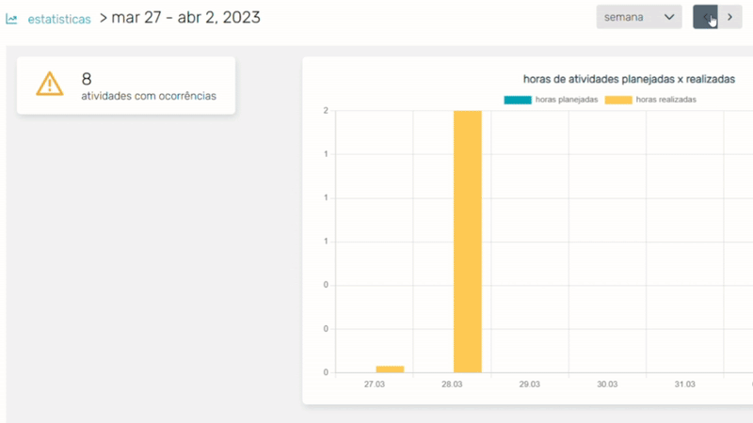This screenshot has width=753, height=423.
Task: Click the 30.03 x-axis date label
Action: [x=607, y=384]
